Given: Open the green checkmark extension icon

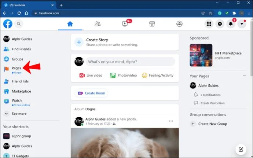Looking at the screenshot, I should [227, 13].
